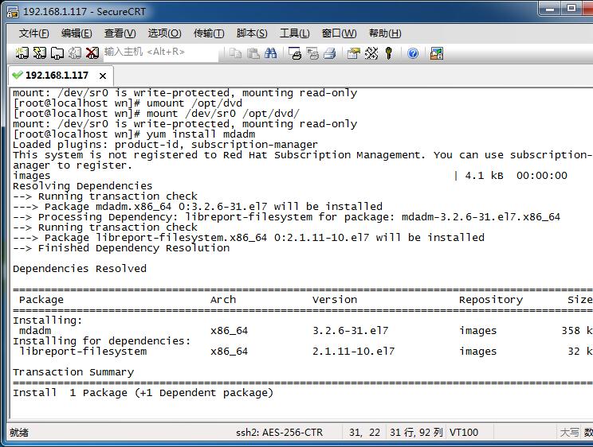593x447 pixels.
Task: Click the 'Resolving Dependencies' terminal line
Action: coord(82,186)
